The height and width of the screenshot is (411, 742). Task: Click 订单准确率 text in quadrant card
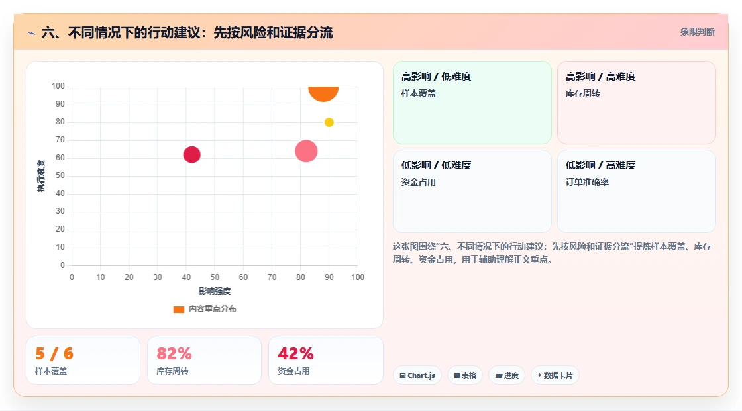click(587, 182)
